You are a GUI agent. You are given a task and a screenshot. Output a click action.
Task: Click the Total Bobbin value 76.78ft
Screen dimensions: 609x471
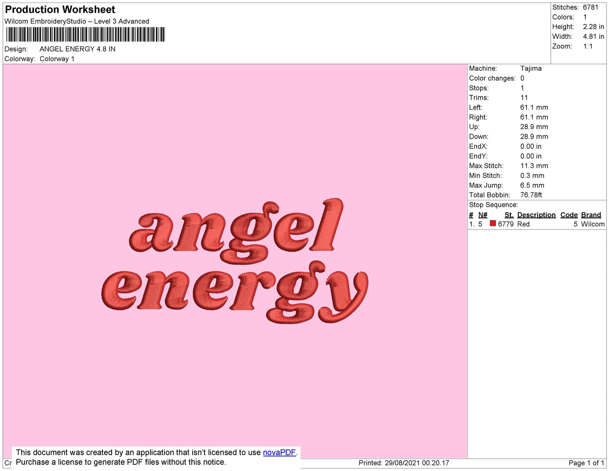point(531,195)
